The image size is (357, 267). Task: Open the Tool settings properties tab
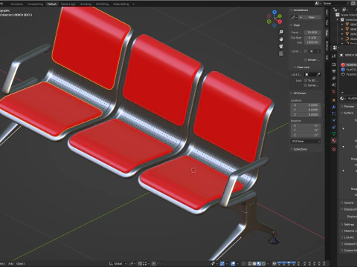point(334,56)
